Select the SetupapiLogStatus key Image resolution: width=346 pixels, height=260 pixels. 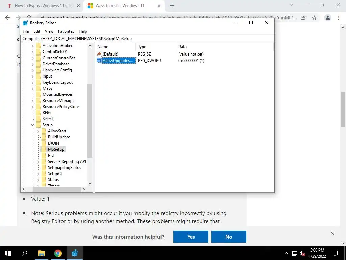[65, 168]
